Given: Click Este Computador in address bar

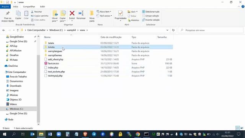Looking at the screenshot, I should click(x=36, y=30).
